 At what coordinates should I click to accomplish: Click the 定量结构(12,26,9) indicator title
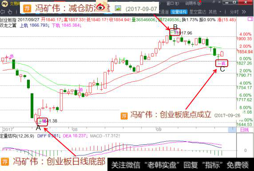click(17, 136)
